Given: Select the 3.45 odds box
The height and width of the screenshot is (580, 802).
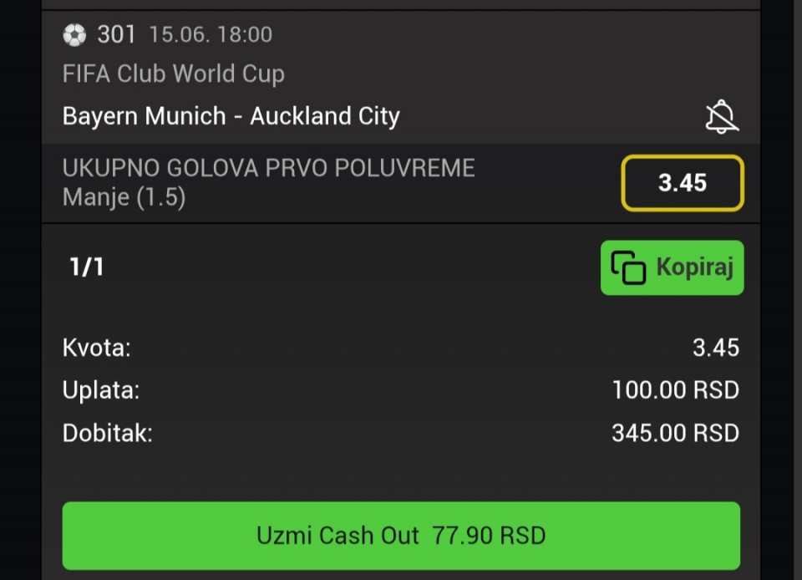Looking at the screenshot, I should coord(683,183).
